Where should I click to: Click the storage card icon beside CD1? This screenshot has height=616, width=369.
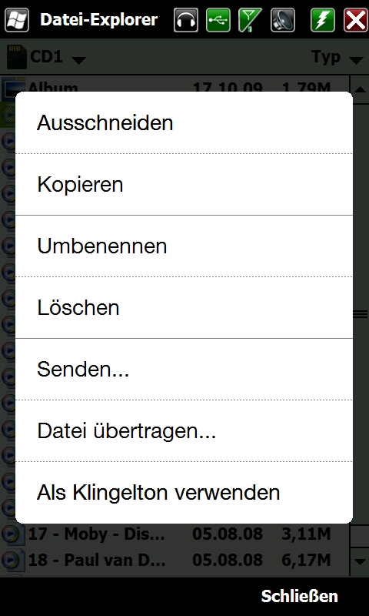[x=16, y=57]
